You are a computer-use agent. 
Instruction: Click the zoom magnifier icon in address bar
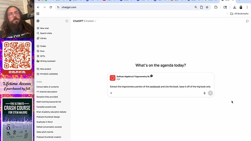(196, 7)
